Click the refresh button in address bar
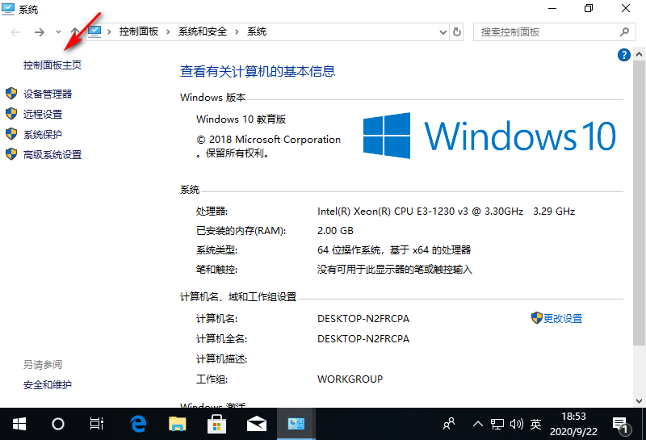This screenshot has height=440, width=646. point(457,32)
